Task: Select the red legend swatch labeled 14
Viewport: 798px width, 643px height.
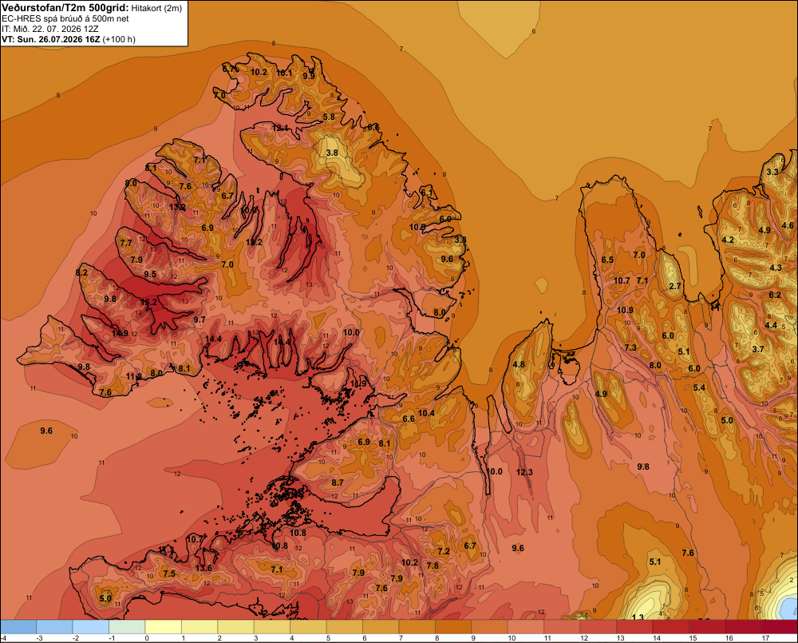Action: tap(670, 627)
